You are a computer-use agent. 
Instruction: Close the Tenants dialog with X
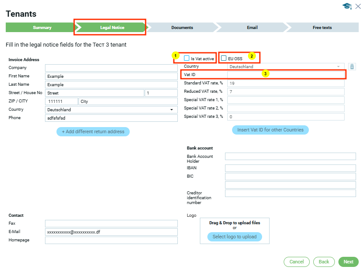point(358,6)
